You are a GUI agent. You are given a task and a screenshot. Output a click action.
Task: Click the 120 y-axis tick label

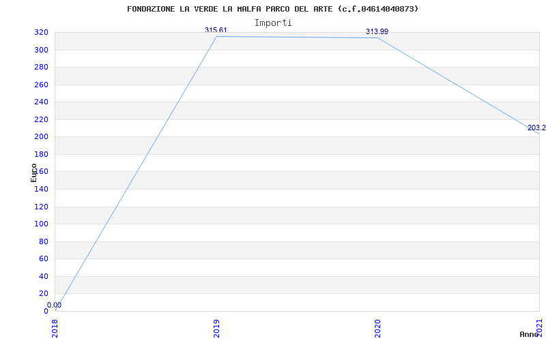(41, 207)
